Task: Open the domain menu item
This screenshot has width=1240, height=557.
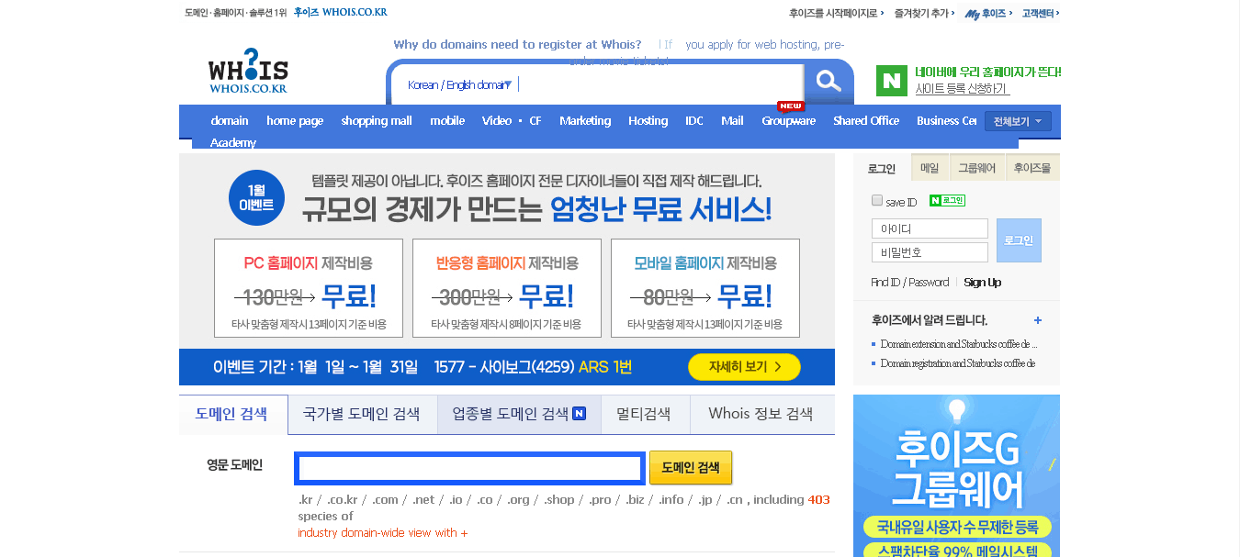Action: [230, 121]
